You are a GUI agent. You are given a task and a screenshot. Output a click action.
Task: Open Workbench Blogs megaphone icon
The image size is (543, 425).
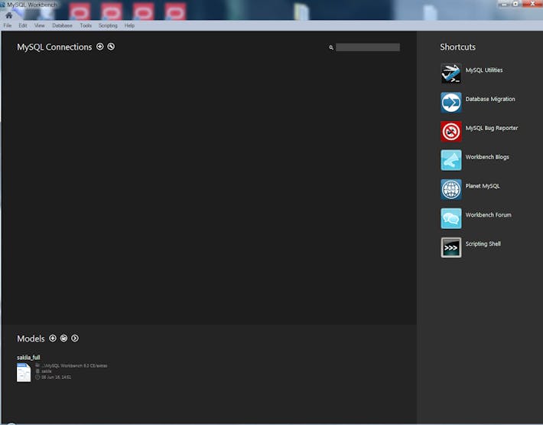click(451, 160)
